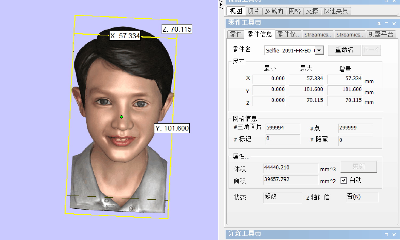
Task: Click the X maximum 57.334 field
Action: pos(306,79)
